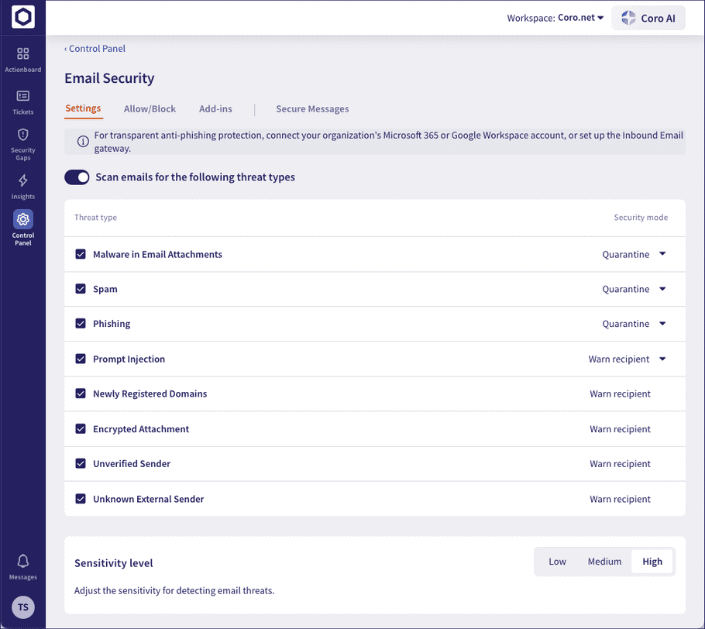The width and height of the screenshot is (705, 629).
Task: Uncheck the Spam threat type
Action: 81,289
